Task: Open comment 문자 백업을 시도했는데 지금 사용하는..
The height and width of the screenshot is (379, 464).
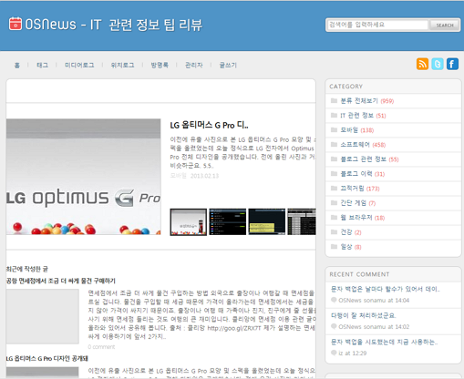Action: [385, 342]
